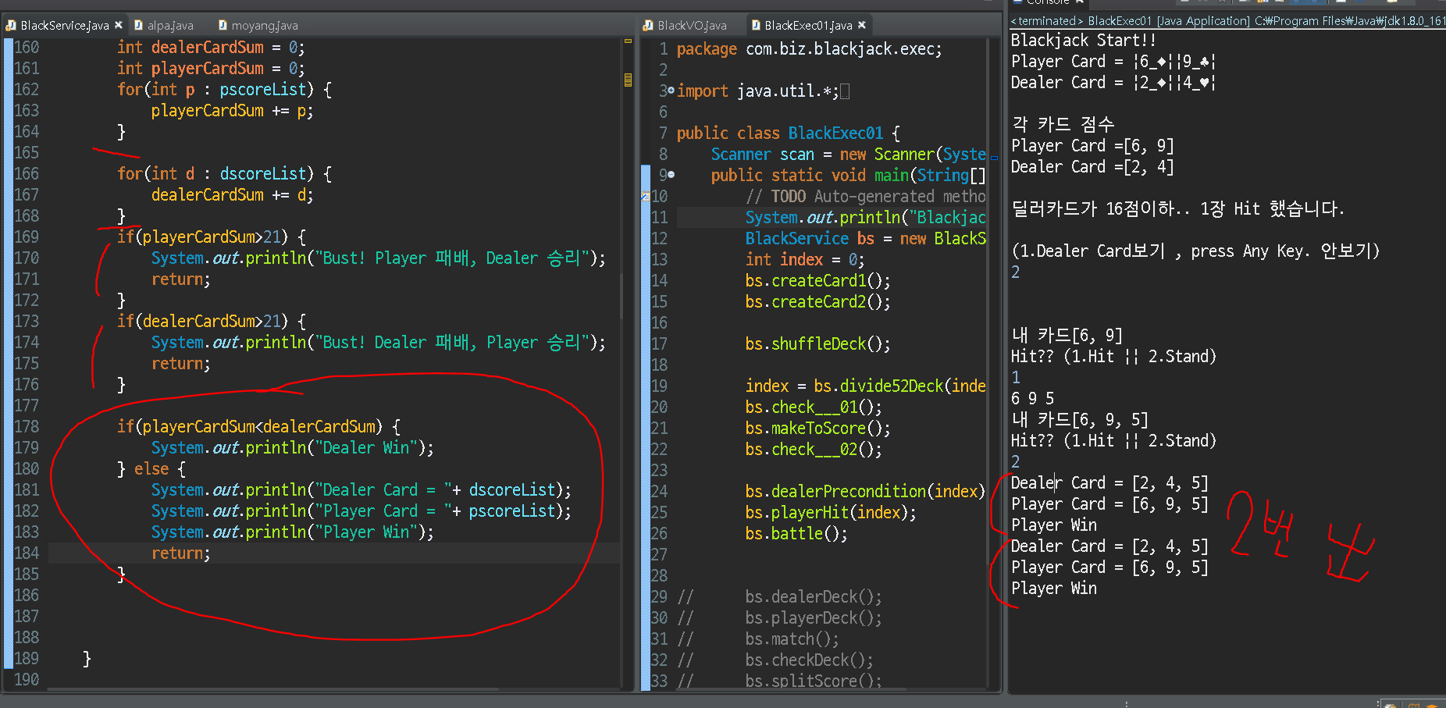This screenshot has width=1446, height=708.
Task: Click 'bs.playerHit(index);' call
Action: [x=831, y=512]
